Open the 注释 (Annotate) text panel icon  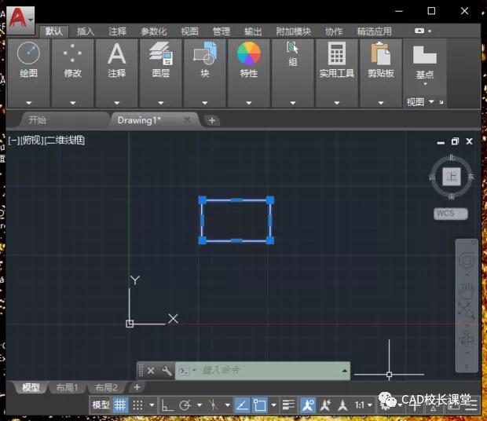[x=116, y=54]
